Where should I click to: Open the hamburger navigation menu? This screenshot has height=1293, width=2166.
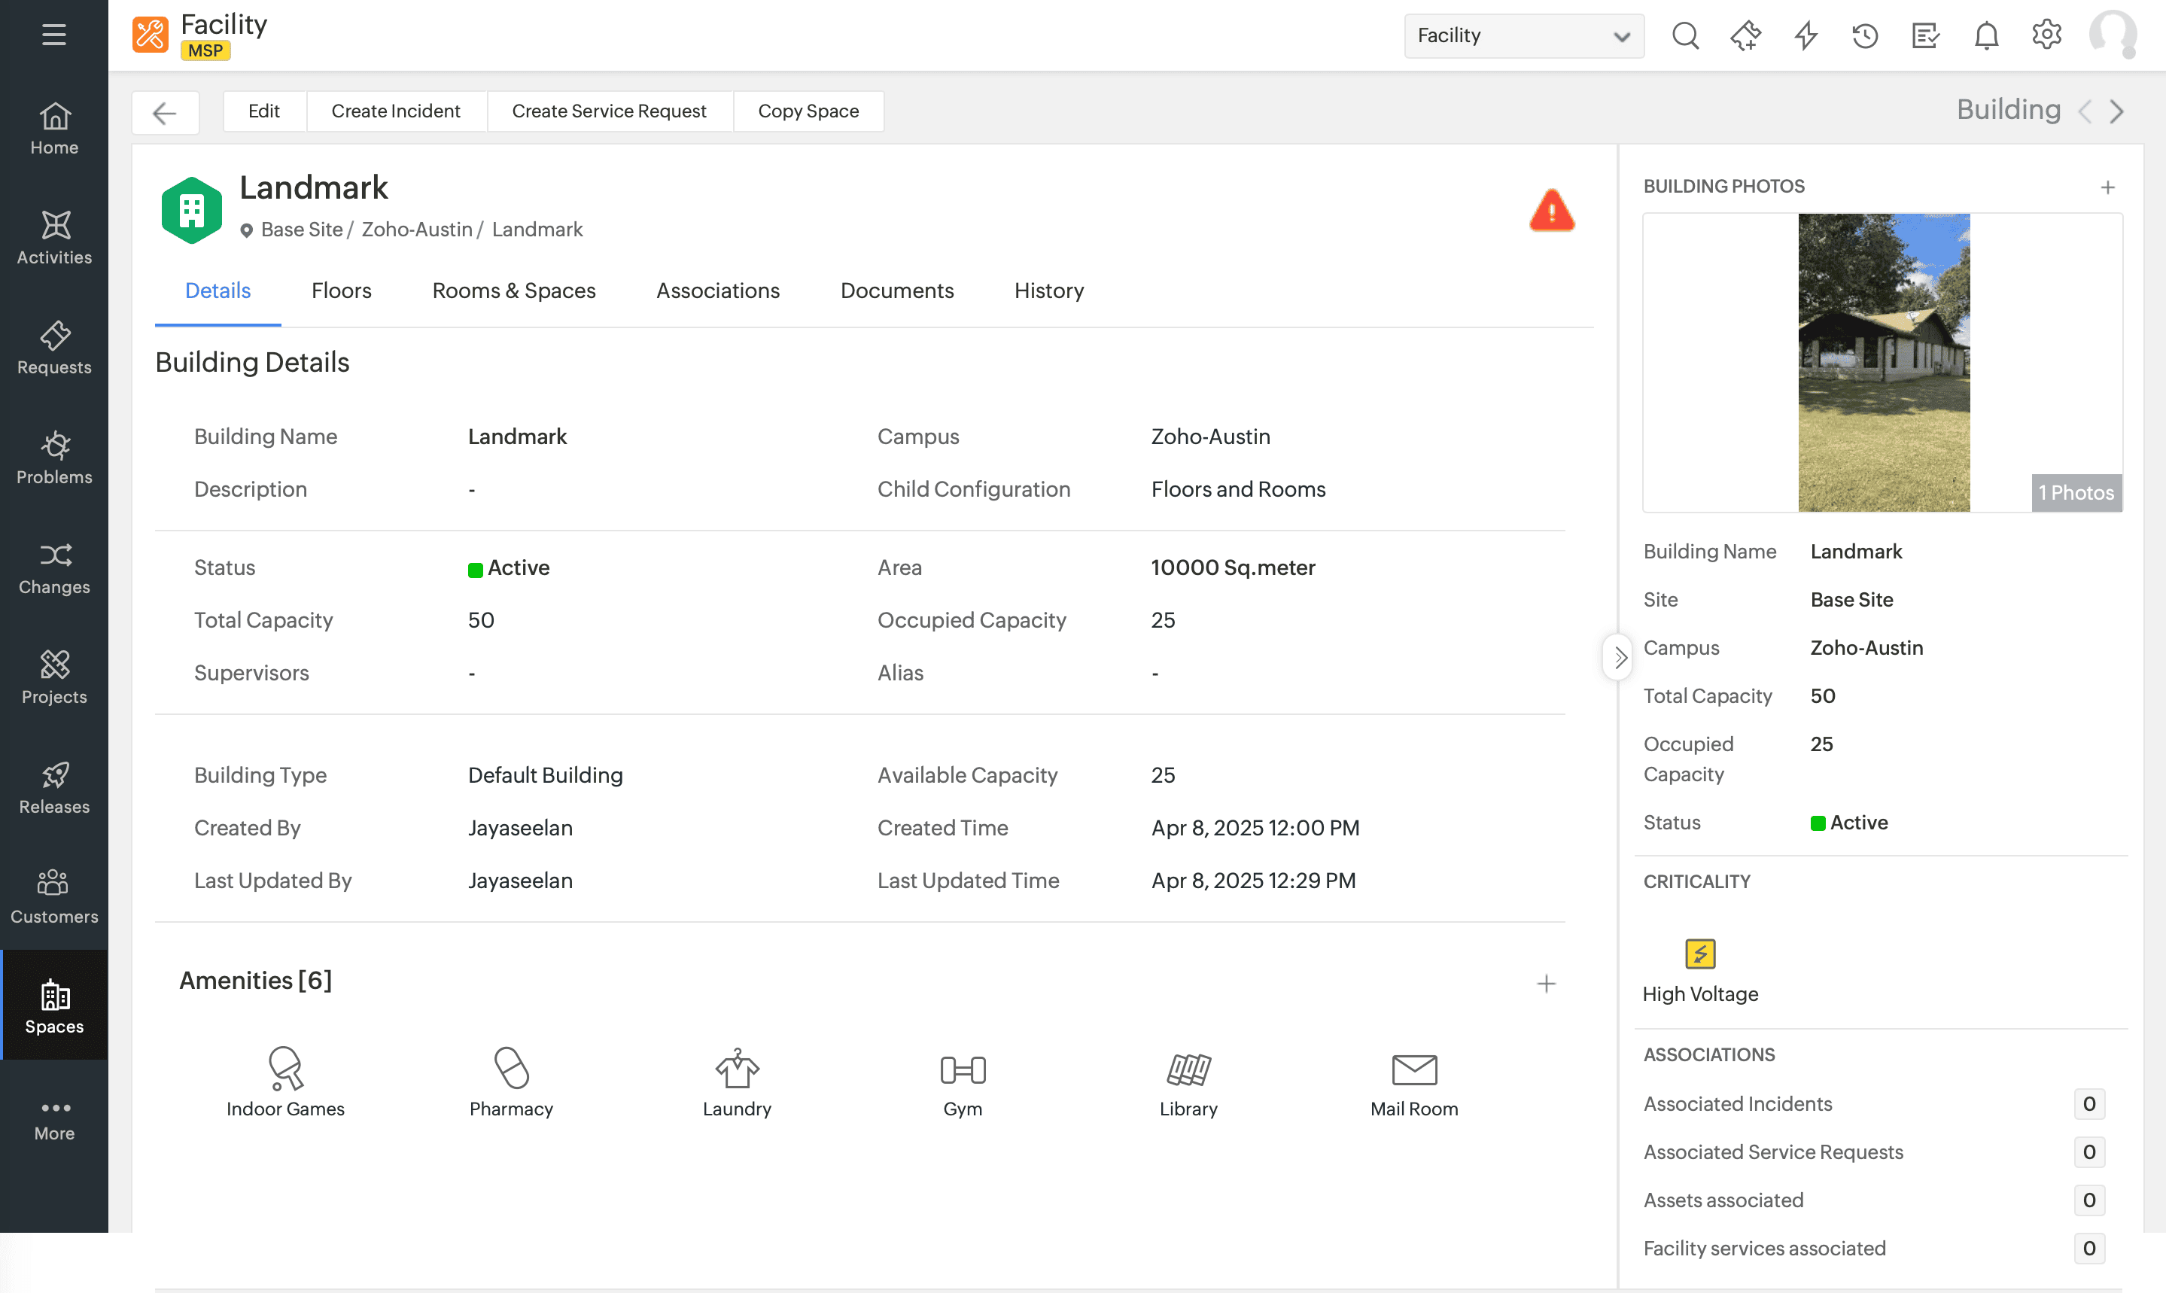(x=54, y=35)
